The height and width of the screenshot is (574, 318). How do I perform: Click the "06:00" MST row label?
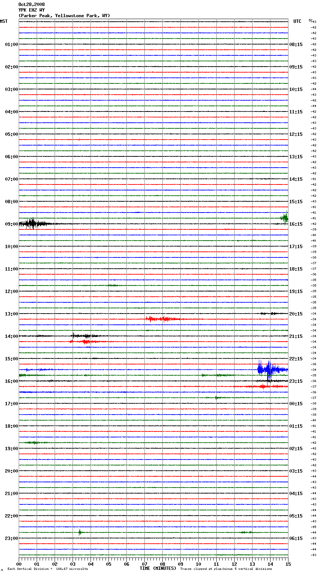[x=12, y=157]
